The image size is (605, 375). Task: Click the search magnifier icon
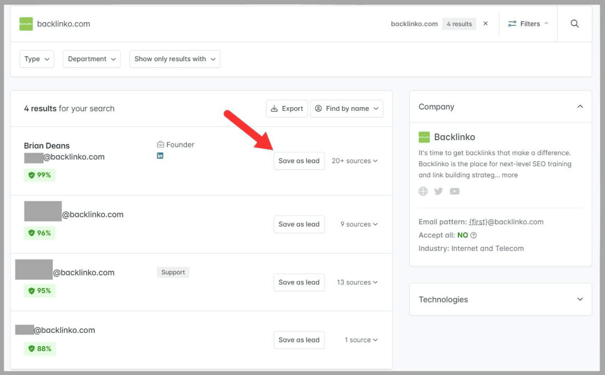(x=574, y=24)
